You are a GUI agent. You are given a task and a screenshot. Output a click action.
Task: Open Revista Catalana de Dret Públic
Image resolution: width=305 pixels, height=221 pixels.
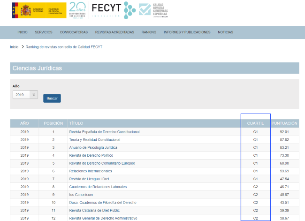pos(94,210)
